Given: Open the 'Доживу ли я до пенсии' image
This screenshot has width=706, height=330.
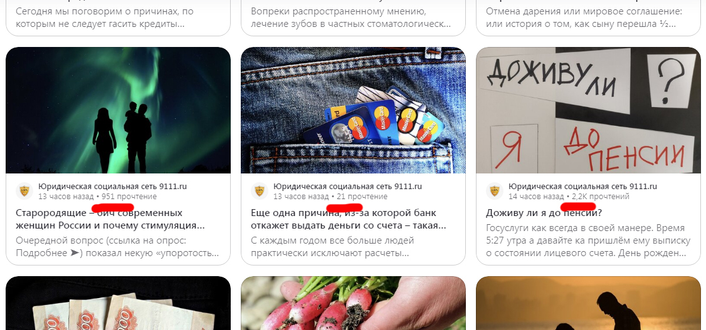Looking at the screenshot, I should [x=588, y=110].
